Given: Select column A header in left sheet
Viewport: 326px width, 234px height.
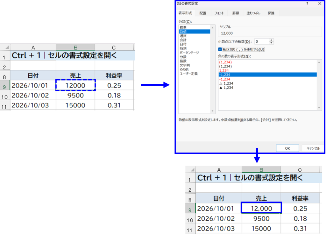Looking at the screenshot, I should (33, 47).
